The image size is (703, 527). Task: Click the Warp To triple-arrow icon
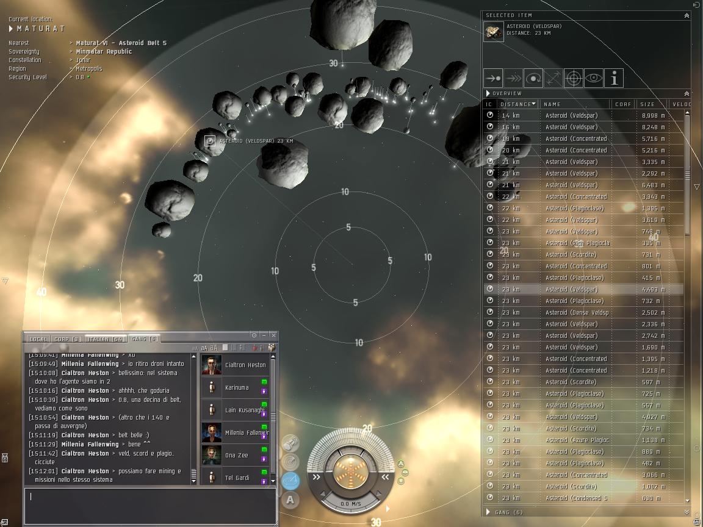(513, 78)
